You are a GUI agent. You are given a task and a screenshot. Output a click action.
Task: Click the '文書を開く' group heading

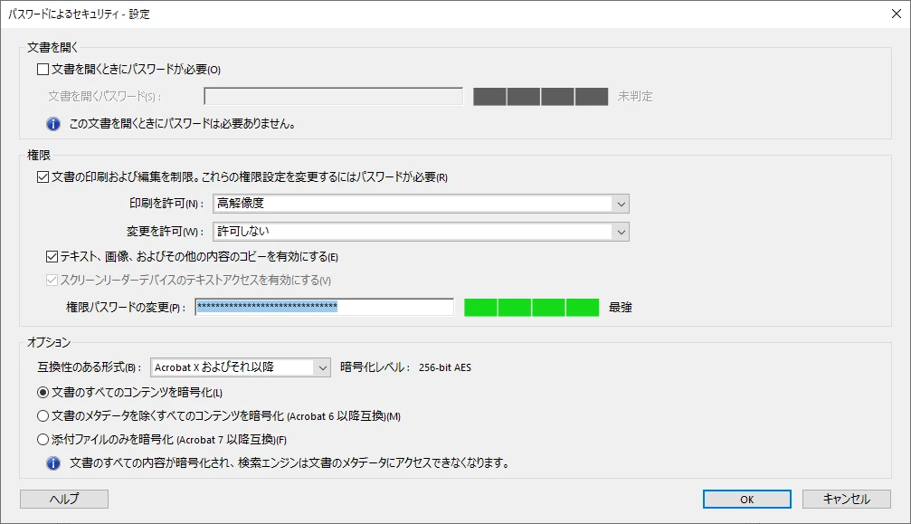52,48
